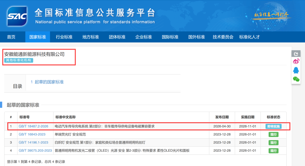Viewport: 305px width, 166px height.
Task: Open the 首页 menu item
Action: (x=11, y=37)
